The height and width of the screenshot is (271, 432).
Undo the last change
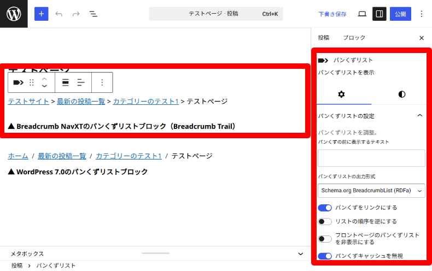(x=59, y=14)
